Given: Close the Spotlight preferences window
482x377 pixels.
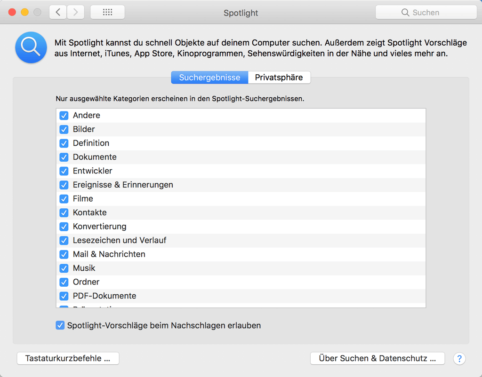Looking at the screenshot, I should (x=12, y=12).
